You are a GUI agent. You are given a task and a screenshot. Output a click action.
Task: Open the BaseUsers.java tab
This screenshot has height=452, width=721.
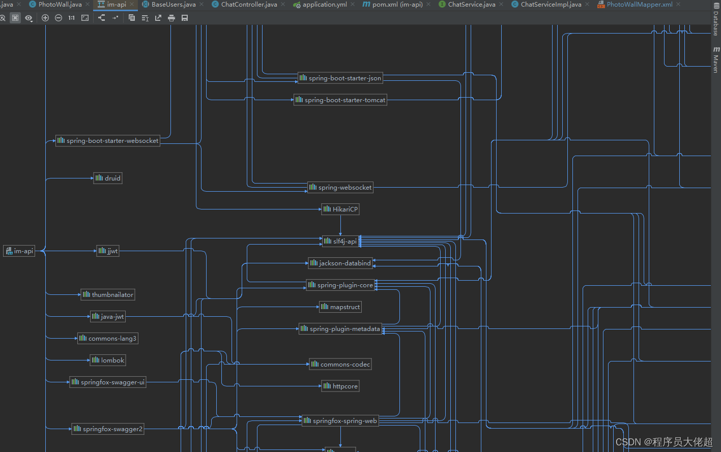(174, 5)
